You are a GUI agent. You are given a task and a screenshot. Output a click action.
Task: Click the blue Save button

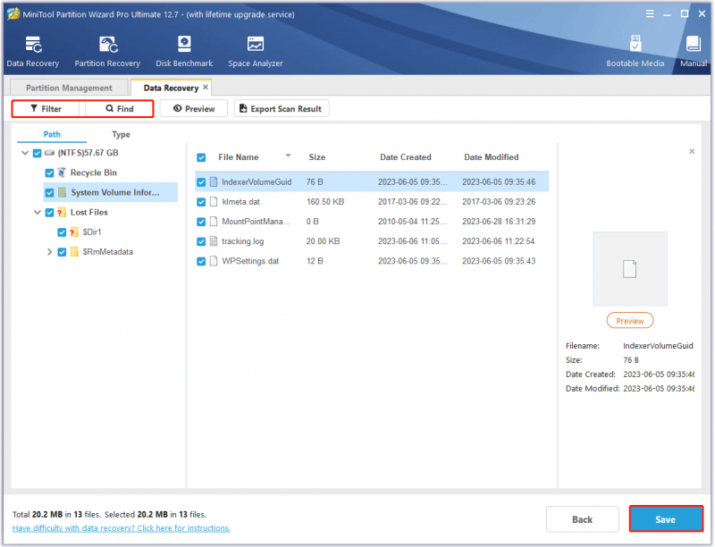pyautogui.click(x=666, y=519)
